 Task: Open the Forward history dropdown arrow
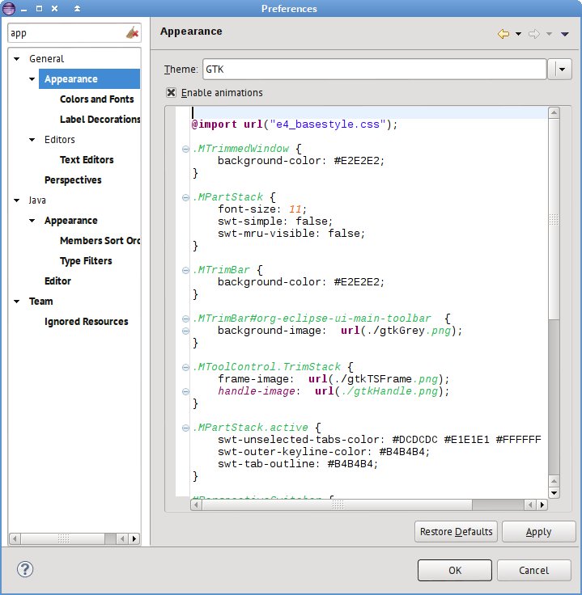(x=549, y=34)
